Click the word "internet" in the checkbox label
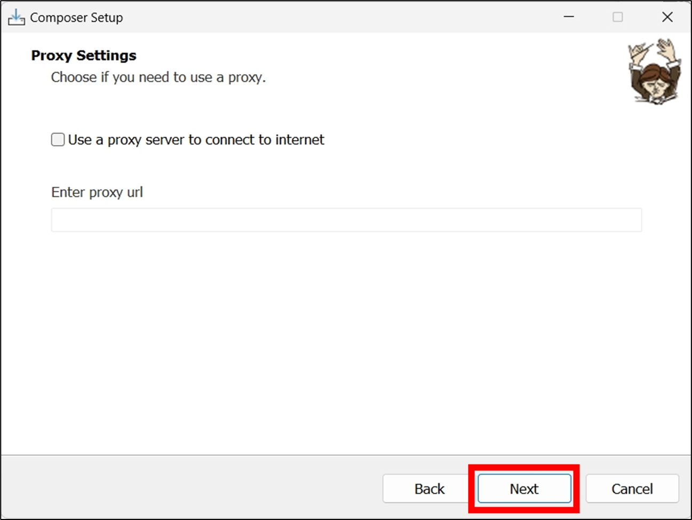The width and height of the screenshot is (692, 520). click(299, 140)
